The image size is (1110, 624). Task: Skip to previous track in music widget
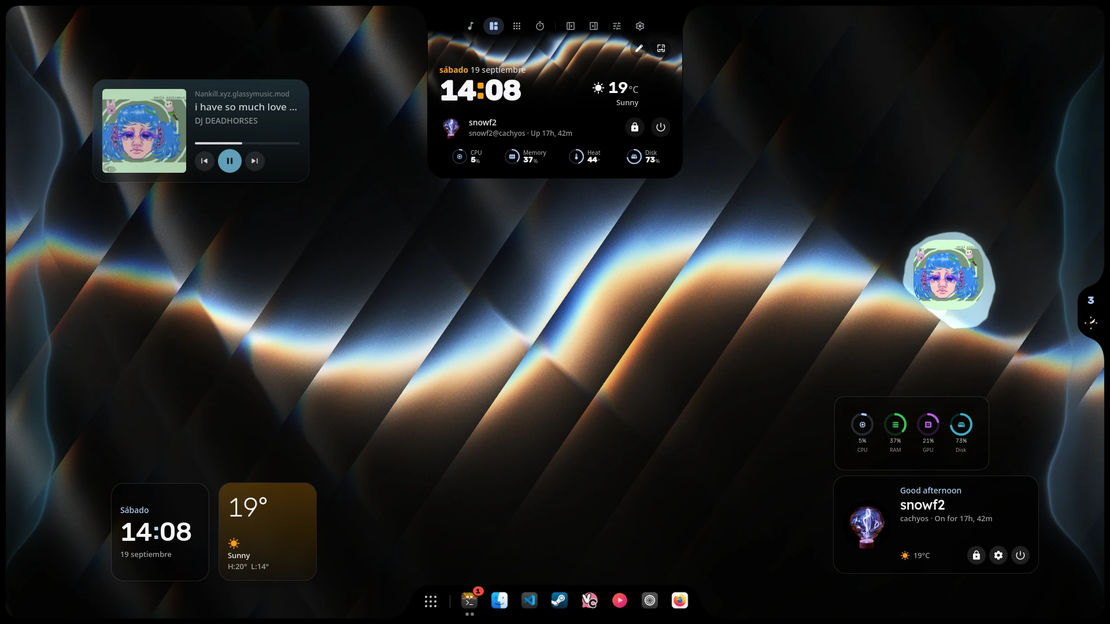click(x=204, y=161)
